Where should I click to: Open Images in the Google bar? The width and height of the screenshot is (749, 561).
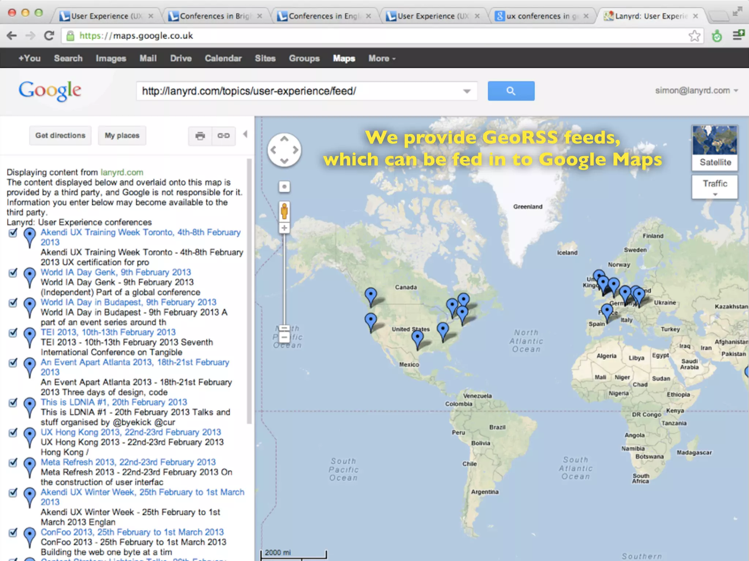111,58
